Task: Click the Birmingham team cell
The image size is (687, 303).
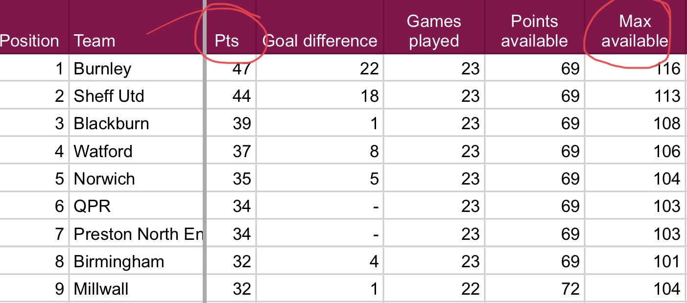Action: pyautogui.click(x=118, y=261)
